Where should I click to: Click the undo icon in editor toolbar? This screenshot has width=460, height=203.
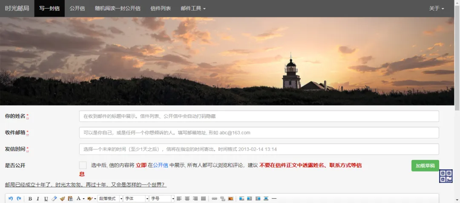pos(11,199)
